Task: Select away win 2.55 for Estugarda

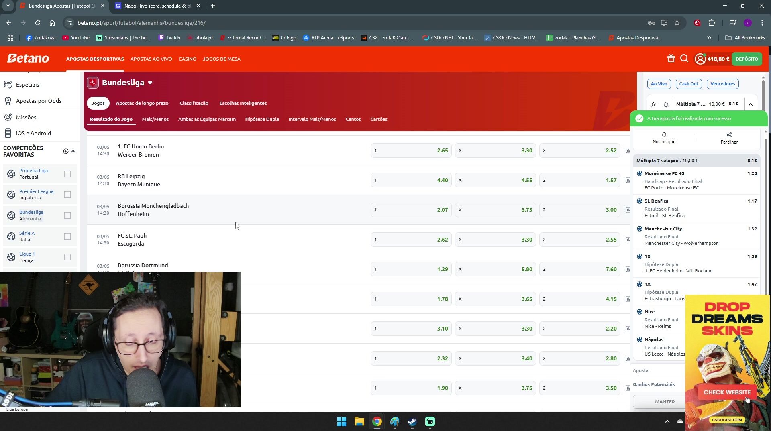Action: (x=579, y=240)
